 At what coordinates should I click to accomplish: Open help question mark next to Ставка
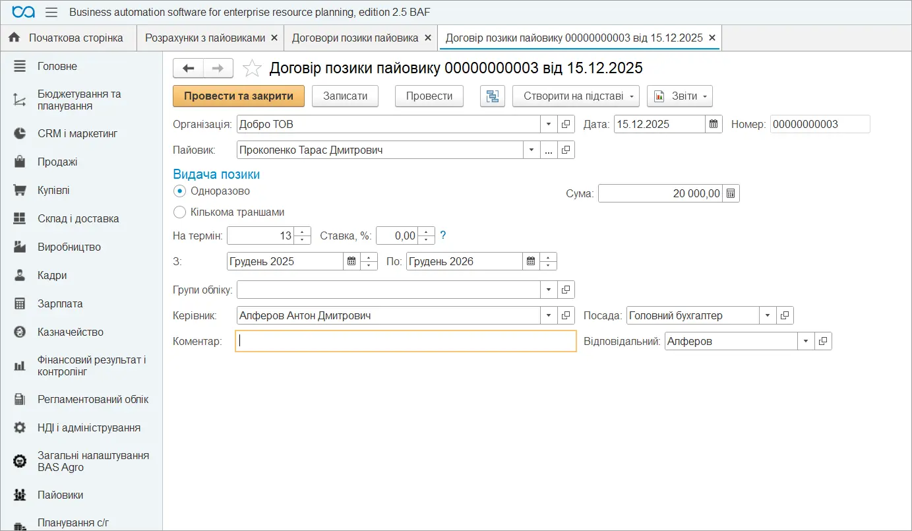point(443,235)
